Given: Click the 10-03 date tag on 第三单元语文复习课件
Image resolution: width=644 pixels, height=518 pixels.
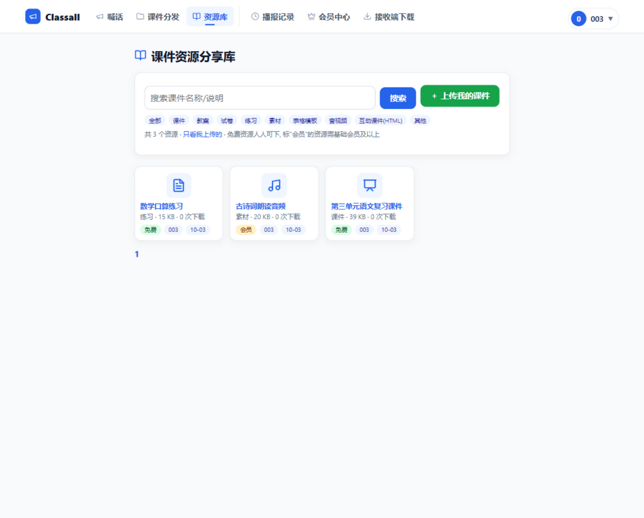Looking at the screenshot, I should point(389,230).
